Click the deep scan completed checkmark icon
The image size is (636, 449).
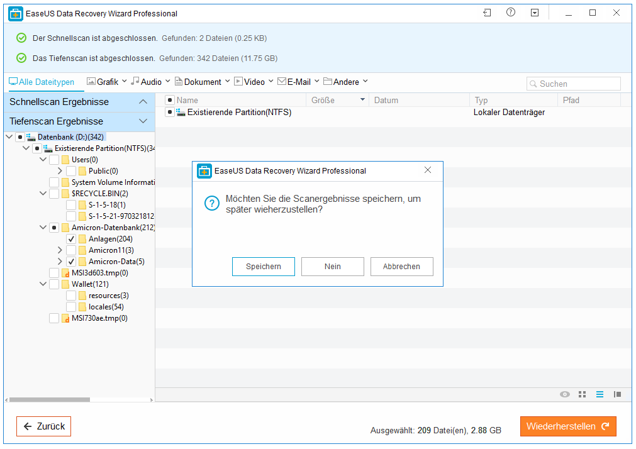pyautogui.click(x=21, y=58)
